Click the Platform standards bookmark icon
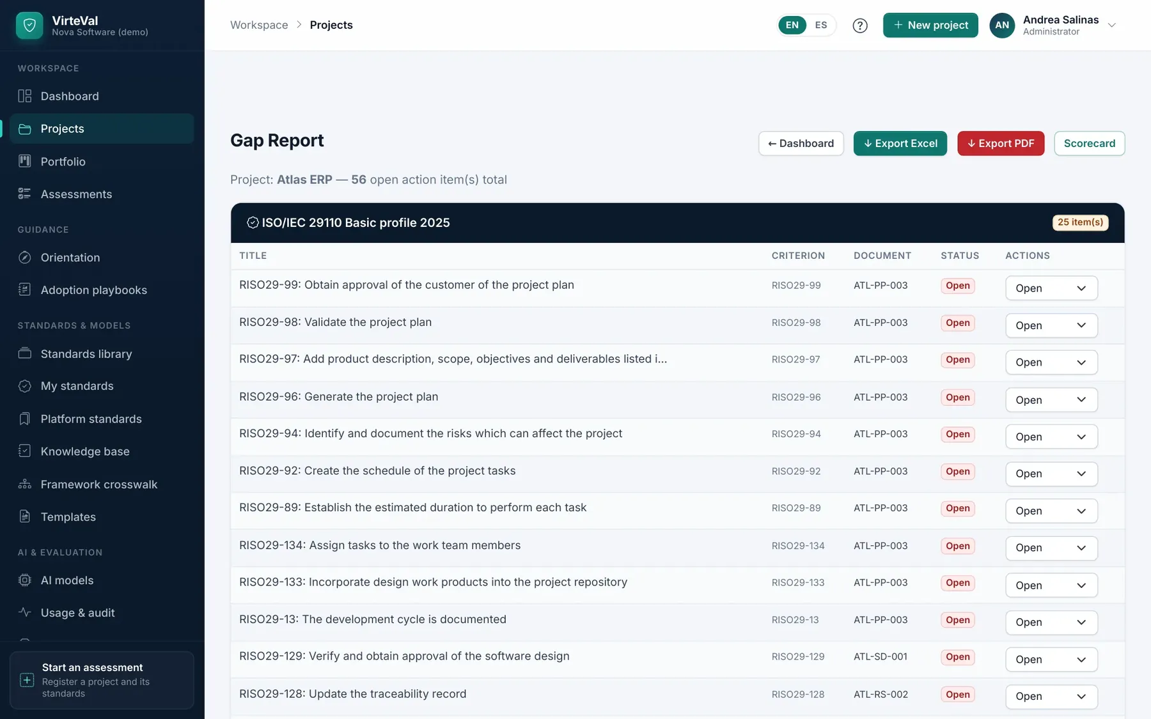The height and width of the screenshot is (719, 1151). click(25, 419)
